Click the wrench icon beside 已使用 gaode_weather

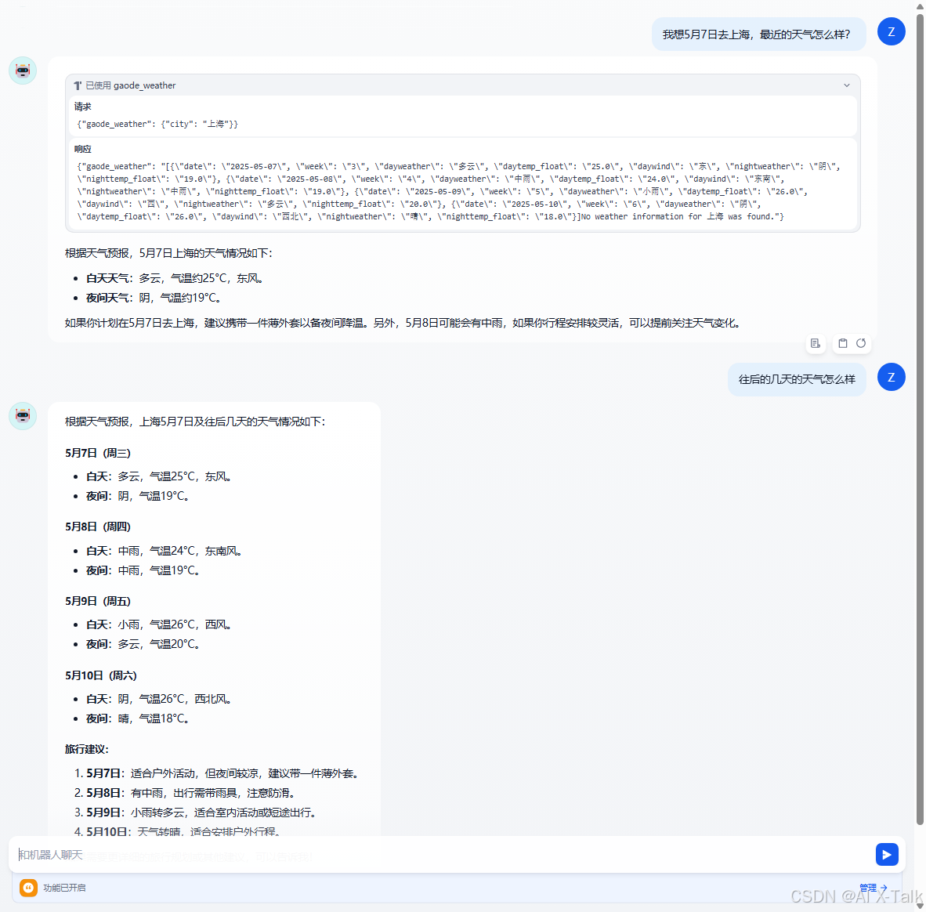78,85
